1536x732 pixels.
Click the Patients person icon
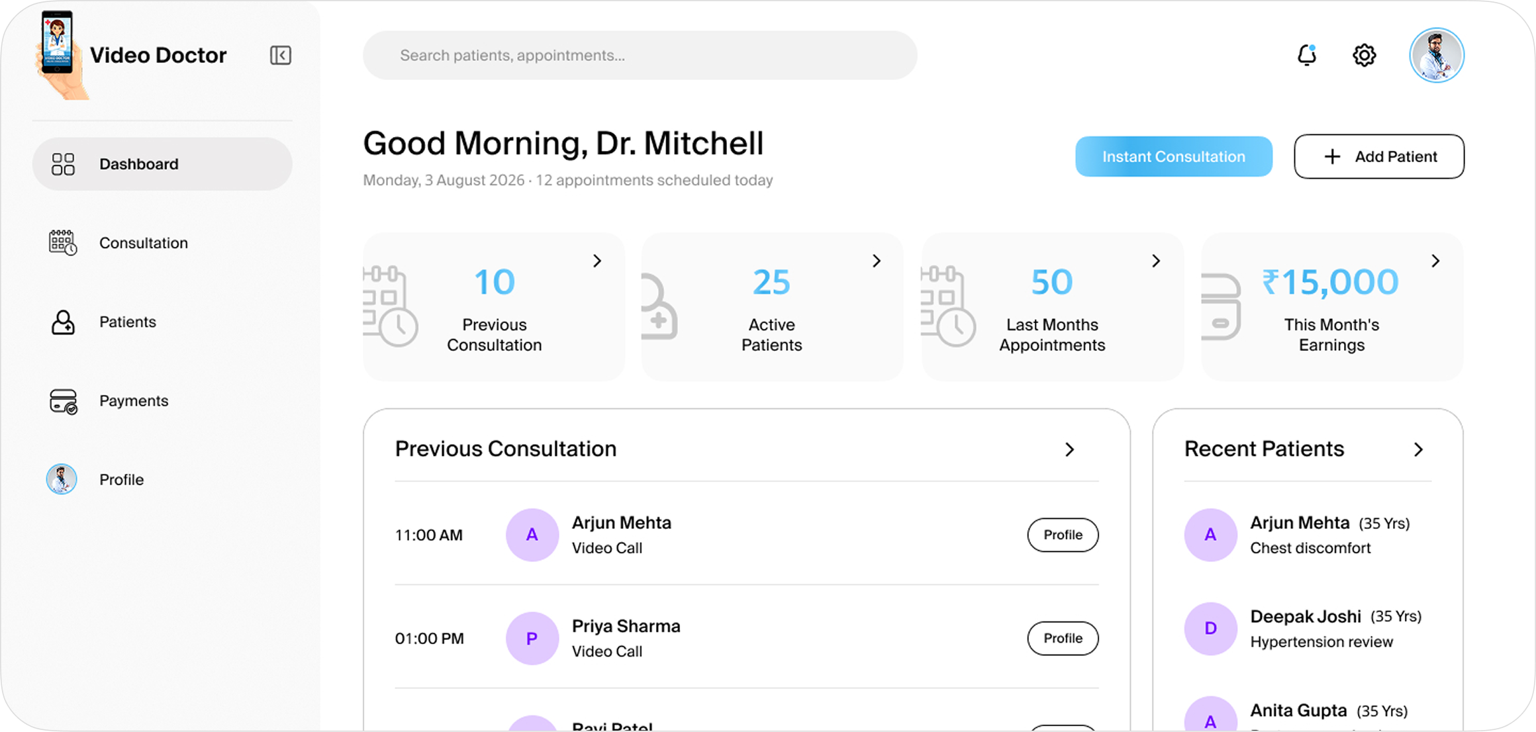pos(63,322)
